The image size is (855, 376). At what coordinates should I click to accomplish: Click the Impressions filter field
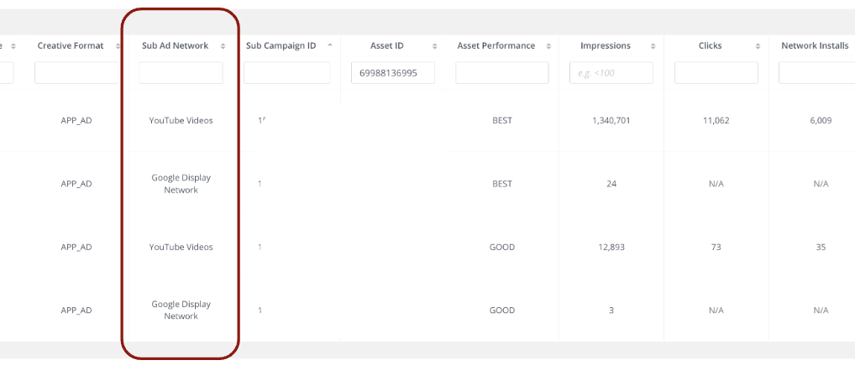click(x=611, y=72)
